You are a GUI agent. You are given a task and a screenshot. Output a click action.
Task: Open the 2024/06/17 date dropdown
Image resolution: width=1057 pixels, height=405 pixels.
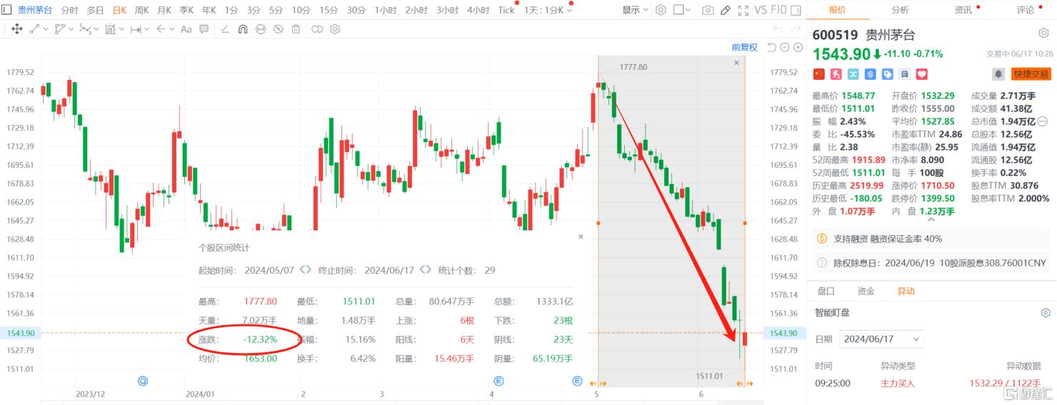point(881,339)
